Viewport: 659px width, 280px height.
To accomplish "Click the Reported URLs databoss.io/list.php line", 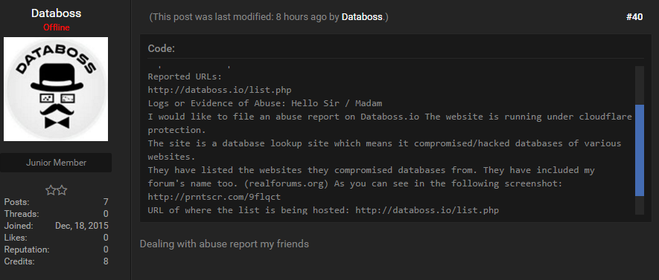I will (220, 90).
